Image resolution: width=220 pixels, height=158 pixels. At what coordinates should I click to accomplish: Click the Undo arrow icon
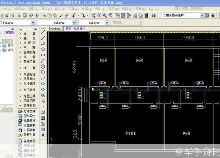tap(74, 15)
